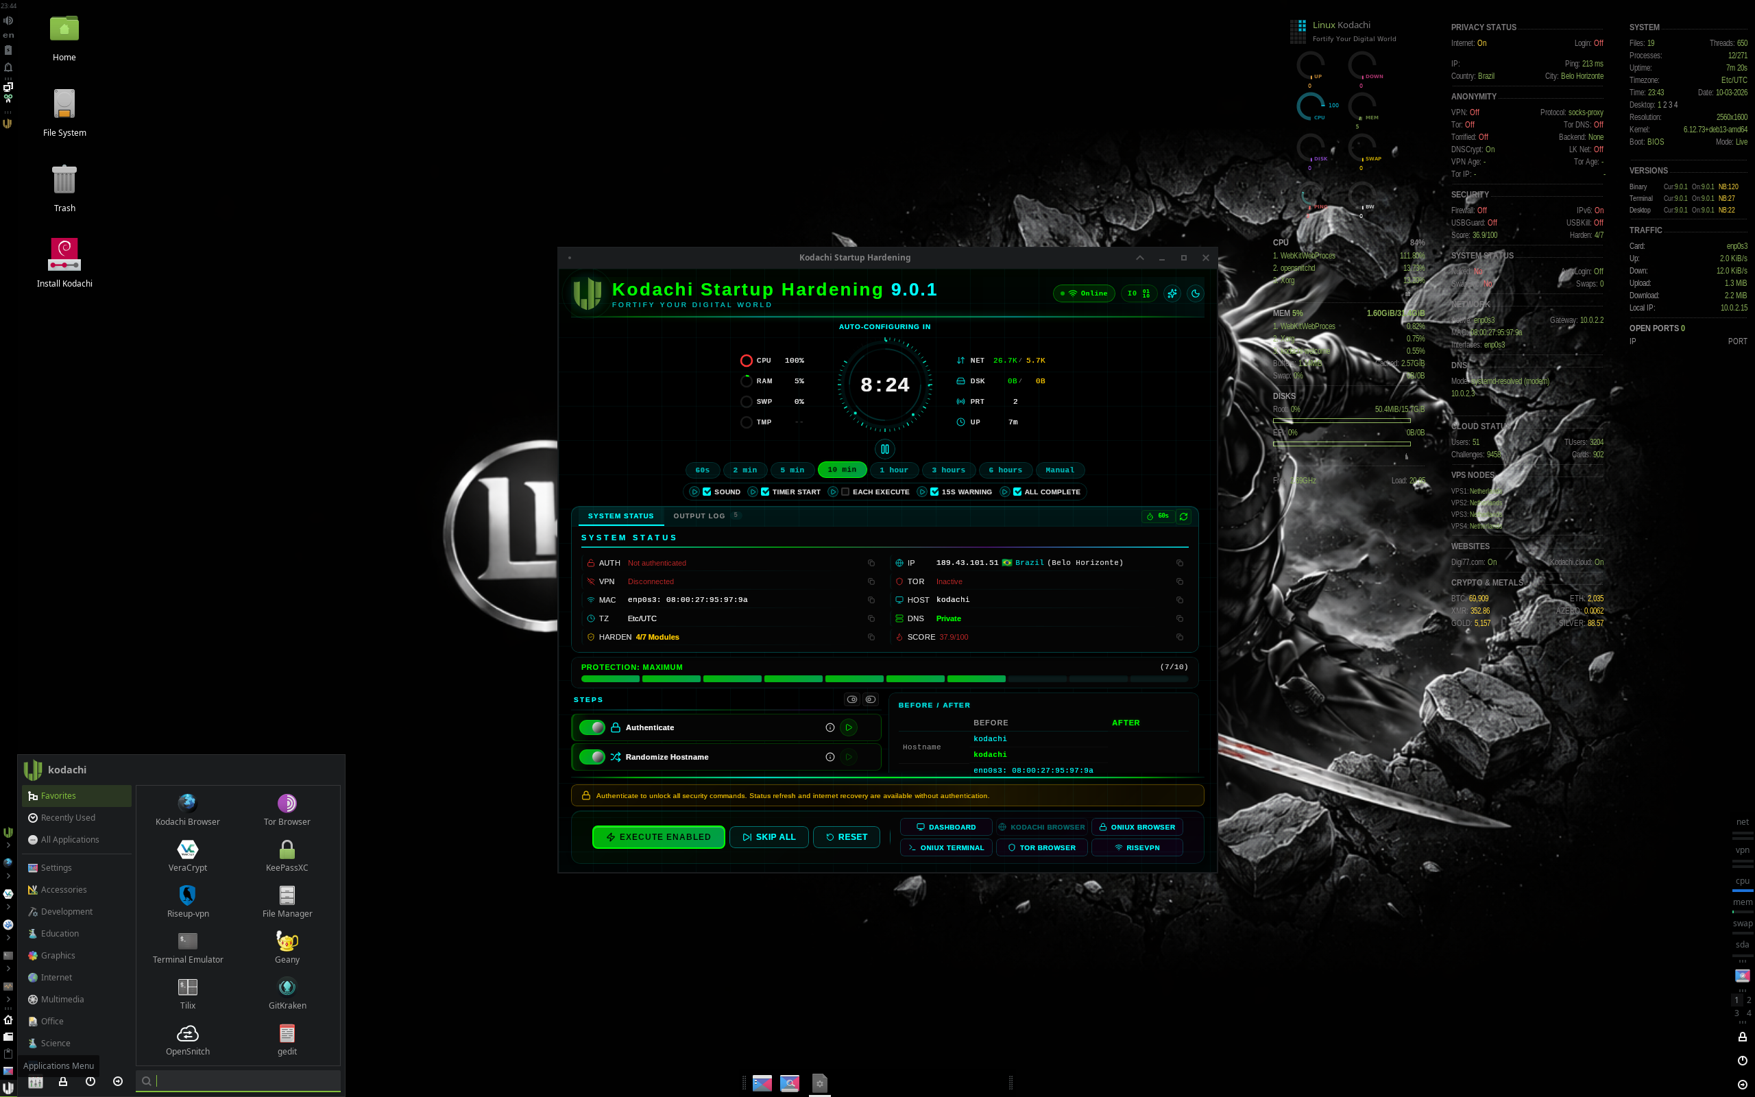Open KeePassXC from the favorites menu
This screenshot has height=1097, width=1755.
click(287, 856)
